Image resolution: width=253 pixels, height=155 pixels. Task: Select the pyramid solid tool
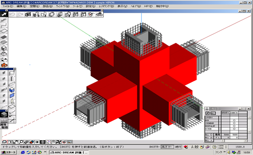coord(4,54)
